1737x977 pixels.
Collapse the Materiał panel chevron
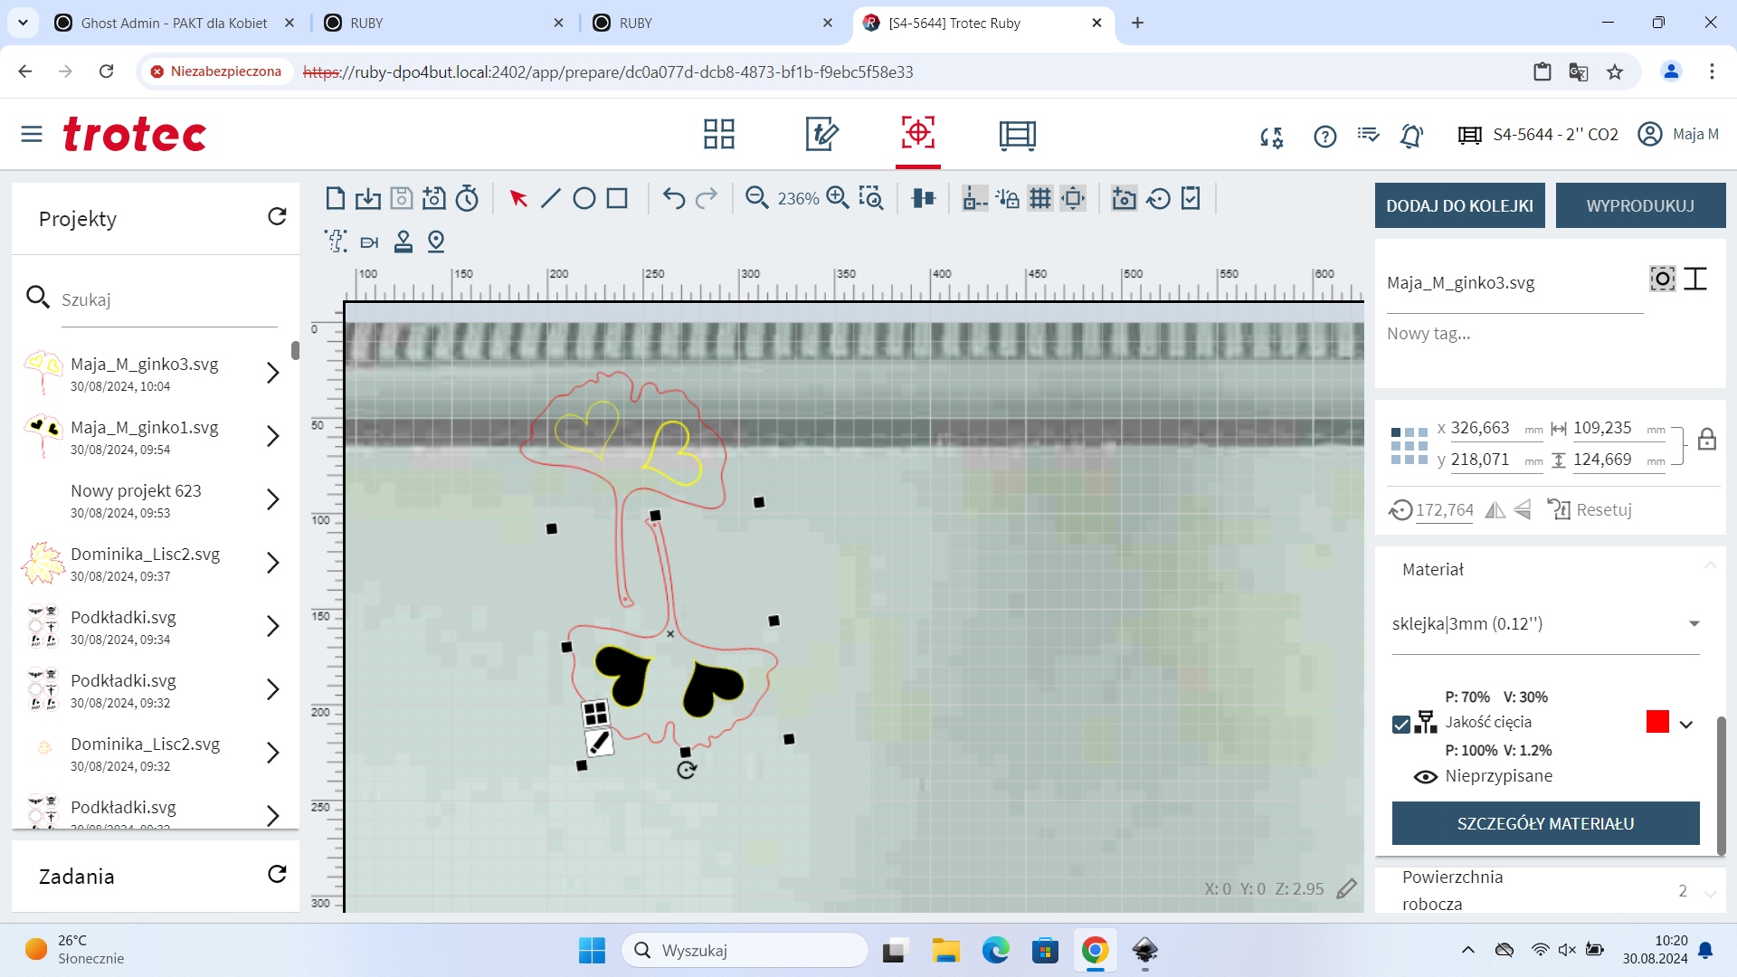[1710, 565]
